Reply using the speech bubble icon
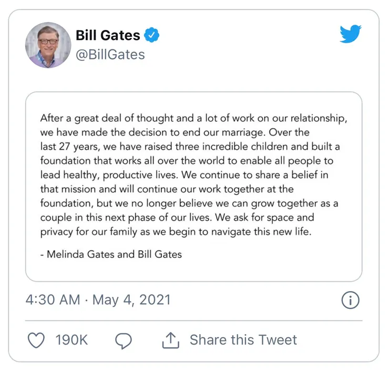The width and height of the screenshot is (389, 373). (124, 340)
